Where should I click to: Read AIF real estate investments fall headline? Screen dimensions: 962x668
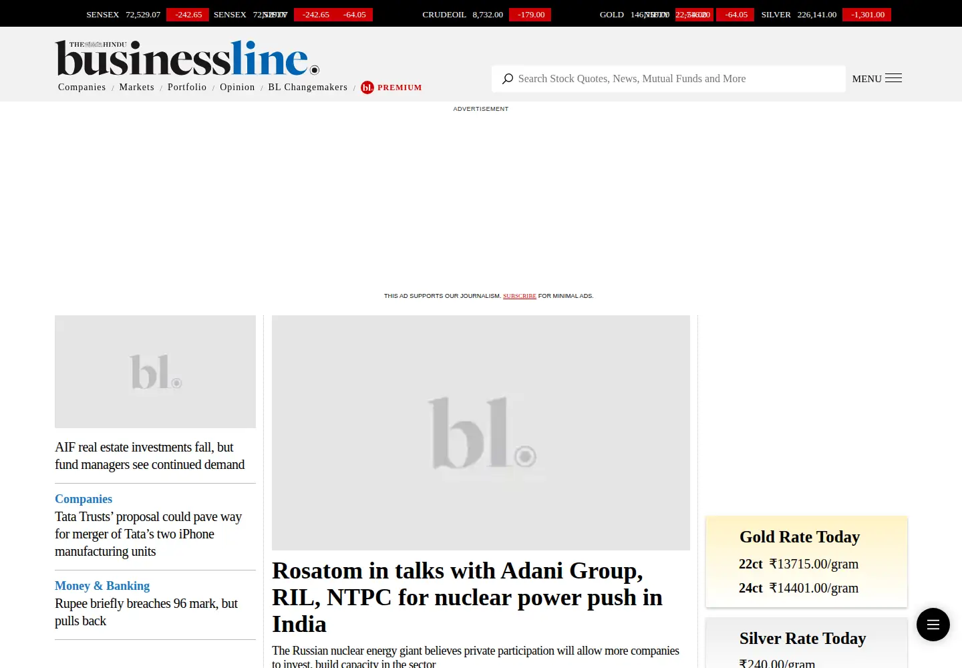click(x=150, y=456)
